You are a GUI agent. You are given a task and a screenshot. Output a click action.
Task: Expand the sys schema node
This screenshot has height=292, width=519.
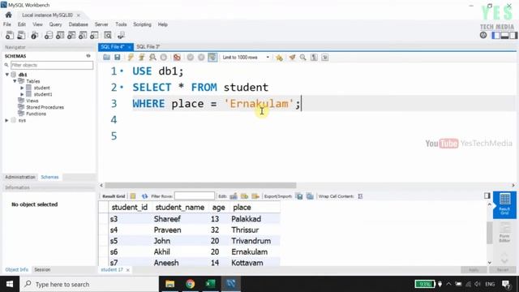pyautogui.click(x=7, y=121)
